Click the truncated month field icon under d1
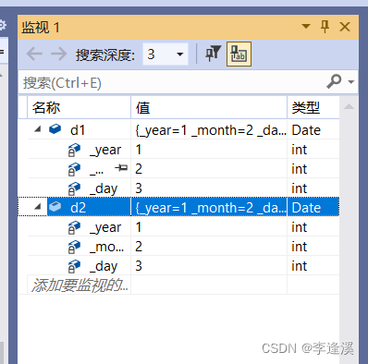The width and height of the screenshot is (368, 364). click(74, 169)
